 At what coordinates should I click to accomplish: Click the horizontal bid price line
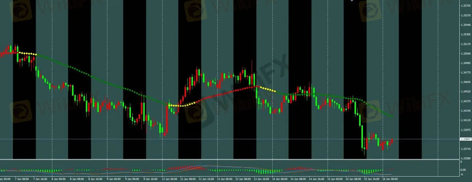[230, 139]
